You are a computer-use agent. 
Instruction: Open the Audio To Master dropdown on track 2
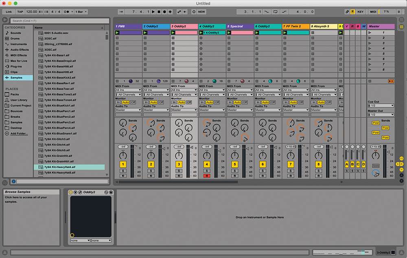155,109
